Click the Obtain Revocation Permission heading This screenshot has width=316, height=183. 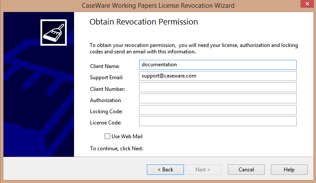144,22
